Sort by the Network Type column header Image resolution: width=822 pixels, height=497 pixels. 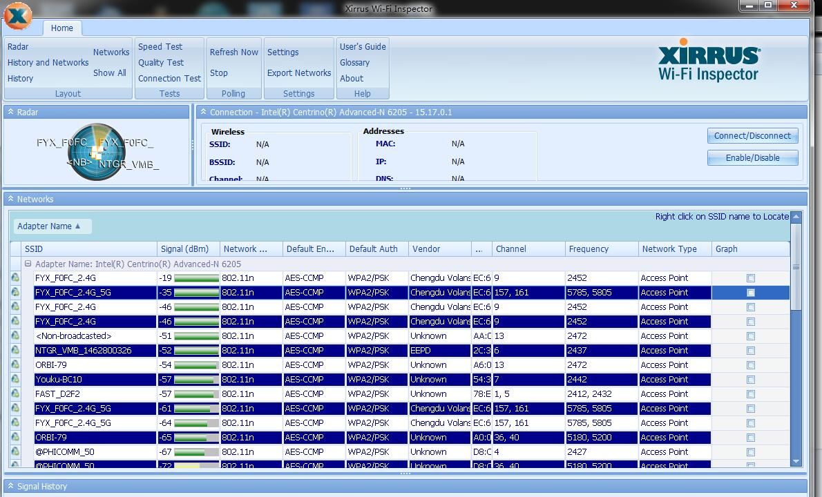(x=676, y=248)
